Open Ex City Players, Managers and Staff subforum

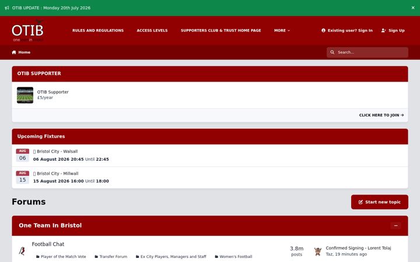coord(173,257)
